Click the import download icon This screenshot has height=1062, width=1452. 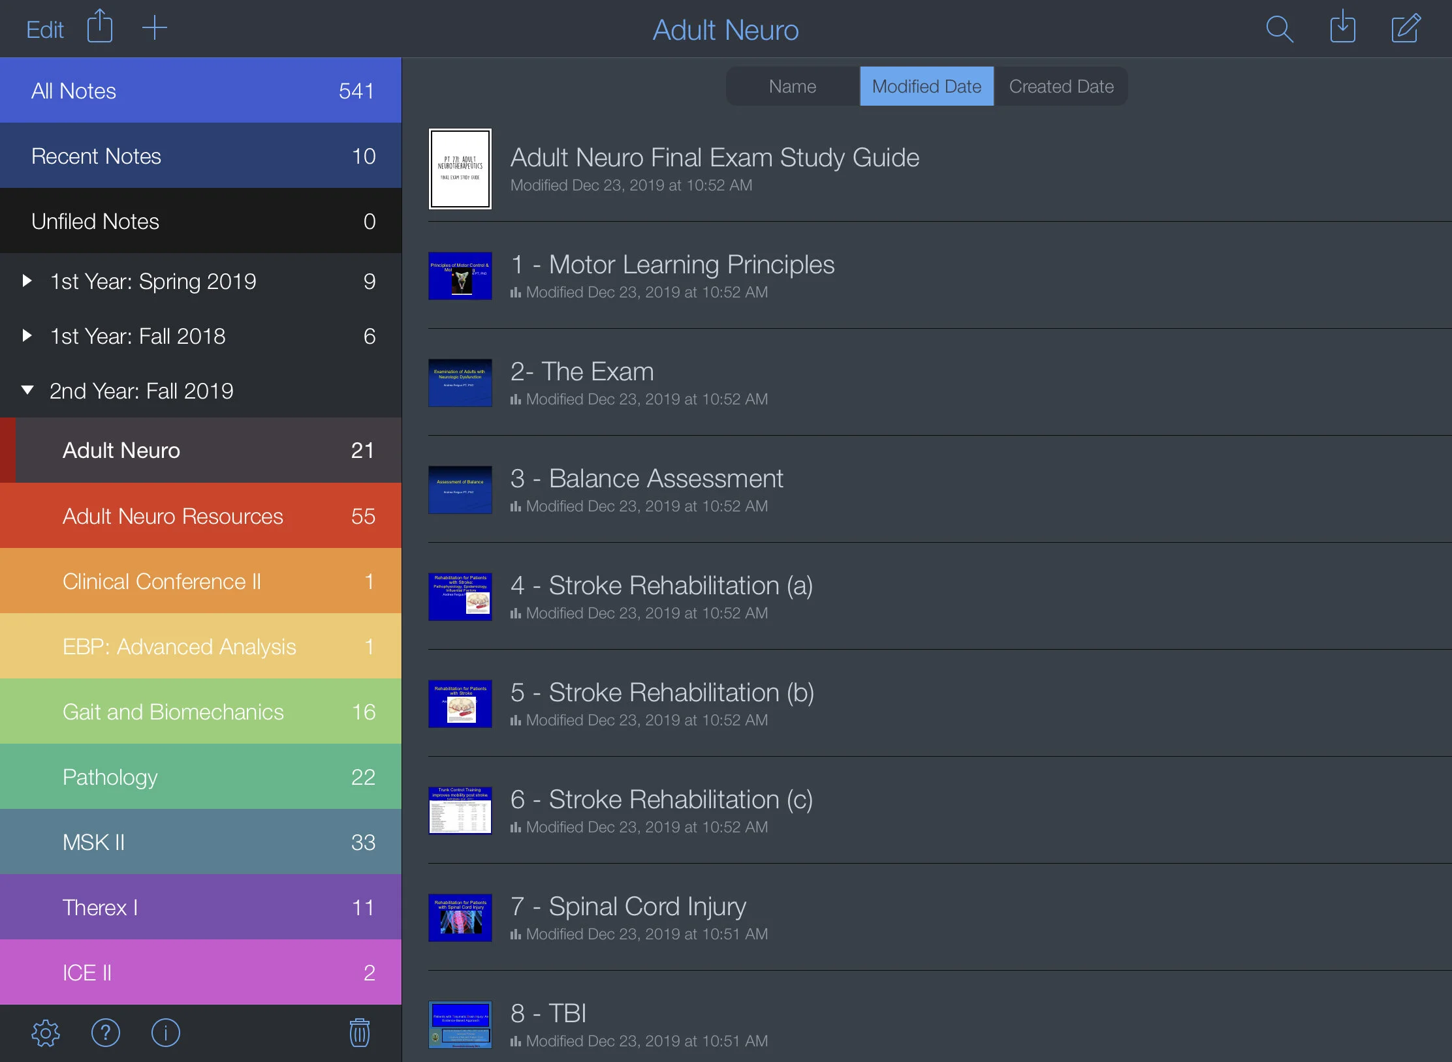pyautogui.click(x=1342, y=28)
